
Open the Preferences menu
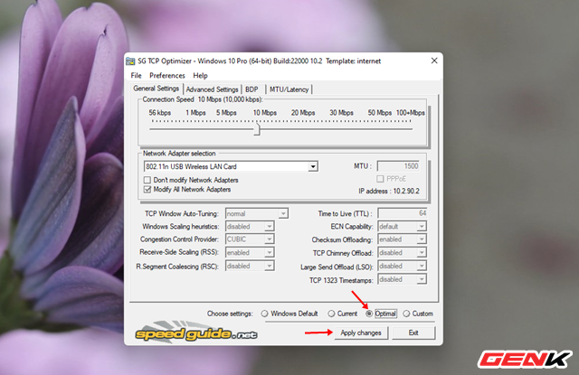pos(166,76)
